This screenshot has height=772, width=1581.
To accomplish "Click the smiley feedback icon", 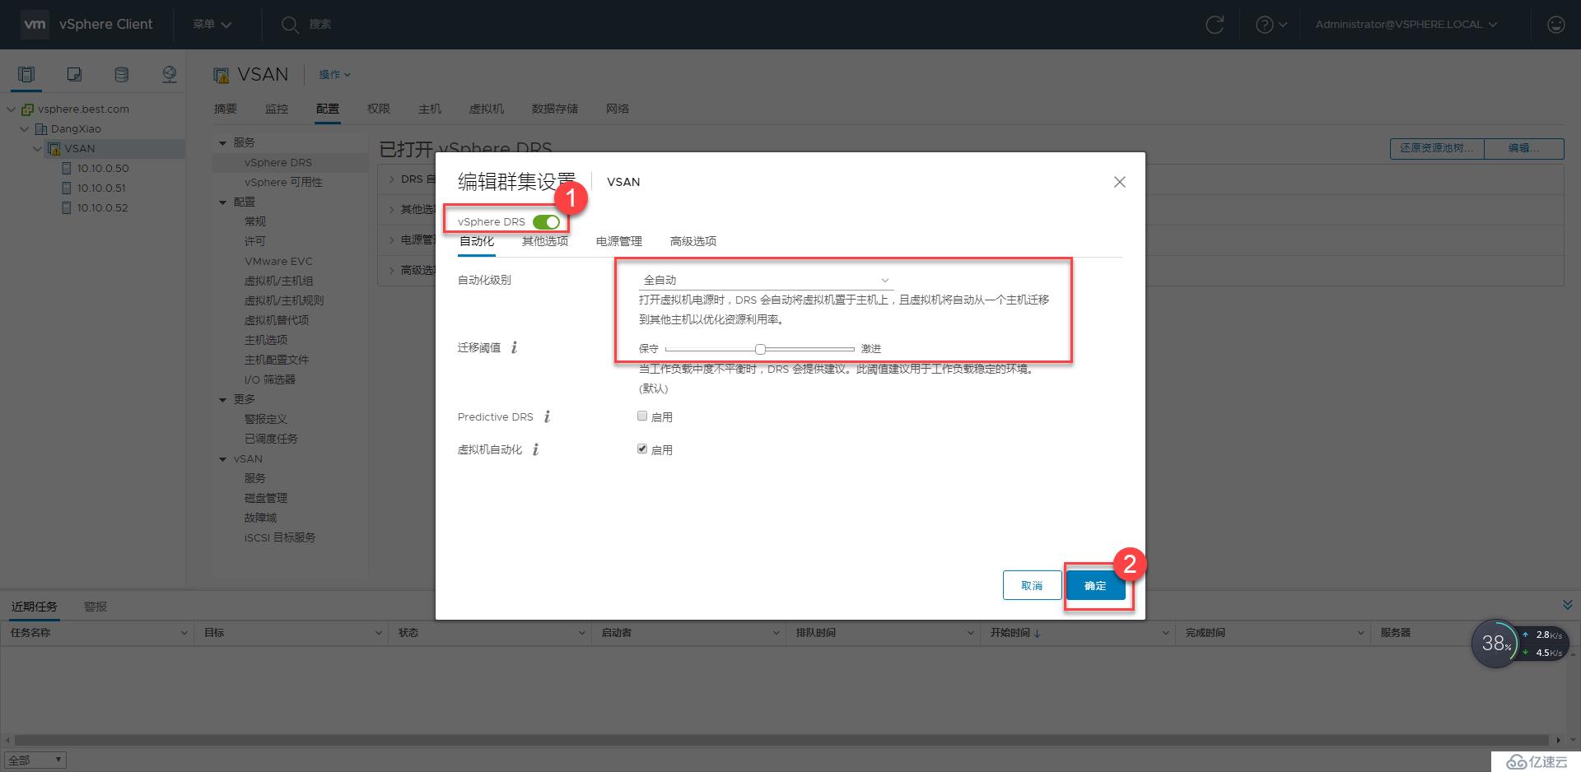I will 1555,25.
